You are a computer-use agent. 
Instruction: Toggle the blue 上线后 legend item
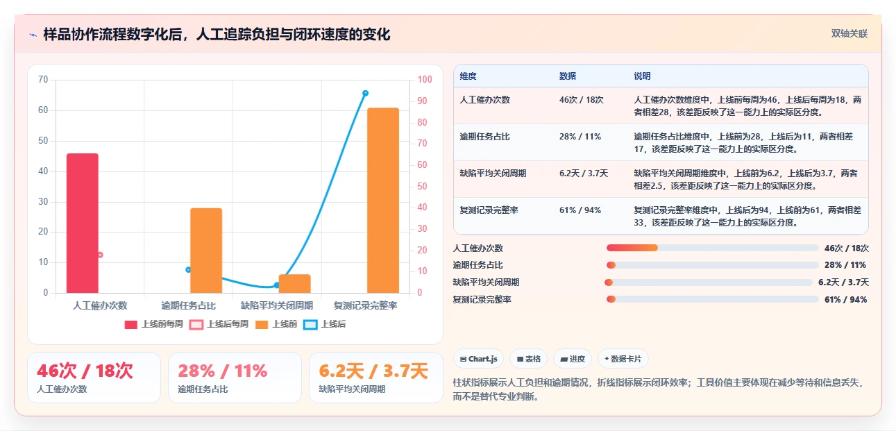click(325, 324)
